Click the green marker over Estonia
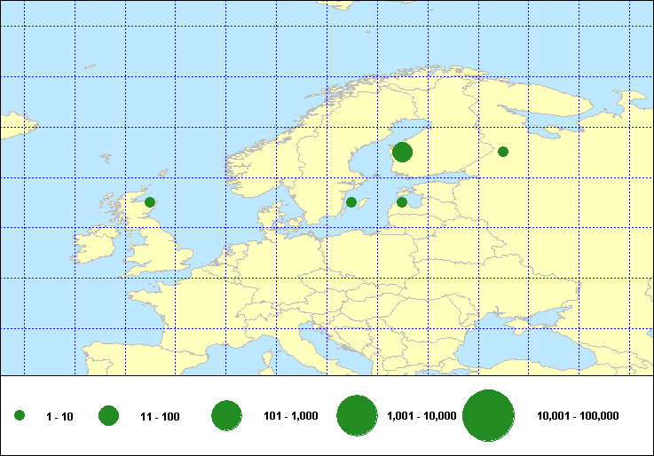This screenshot has height=456, width=654. coord(402,202)
